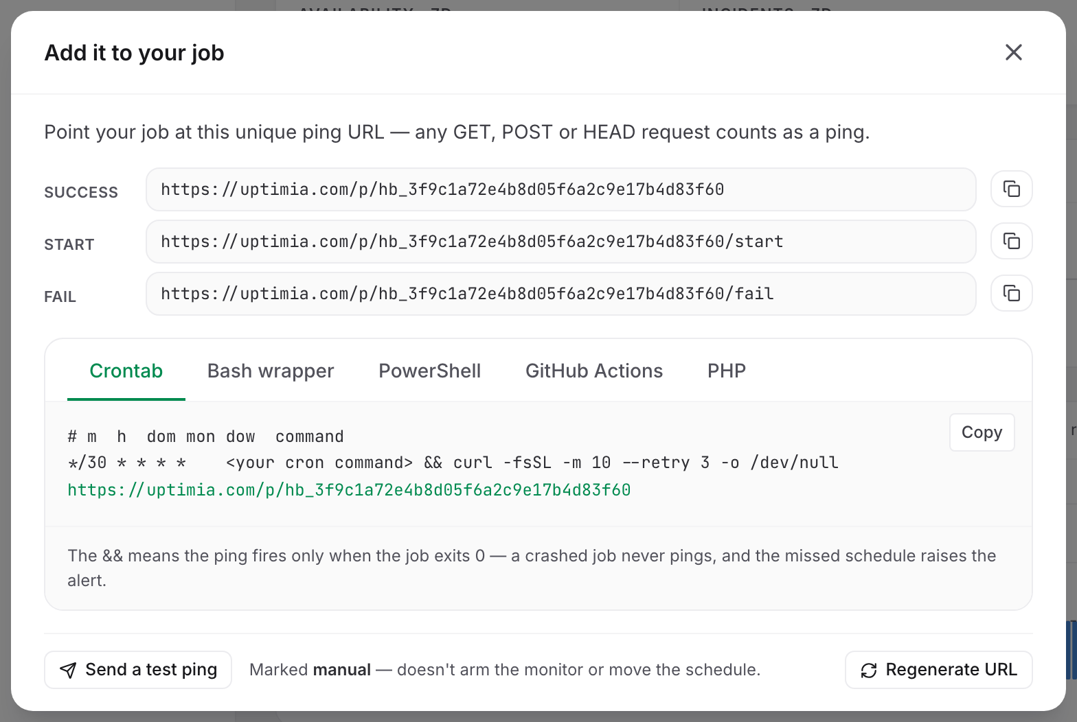Copy the FAIL ping URL
Image resolution: width=1077 pixels, height=722 pixels.
(x=1011, y=293)
